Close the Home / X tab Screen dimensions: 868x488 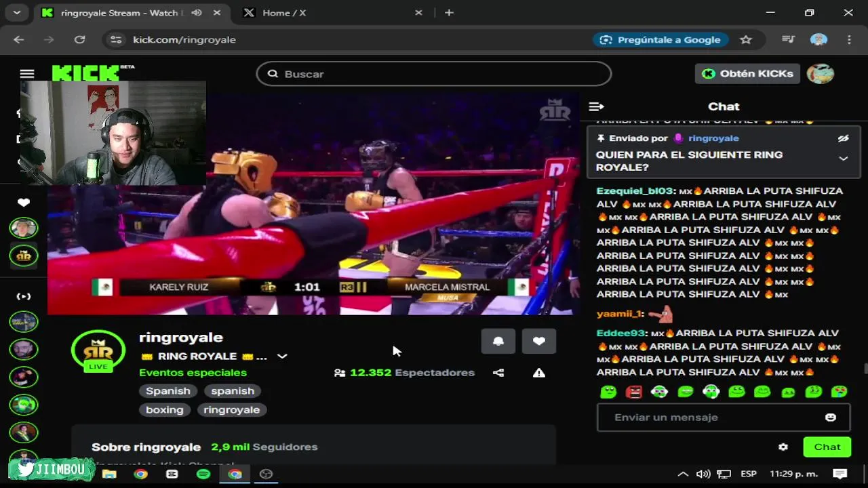tap(418, 12)
